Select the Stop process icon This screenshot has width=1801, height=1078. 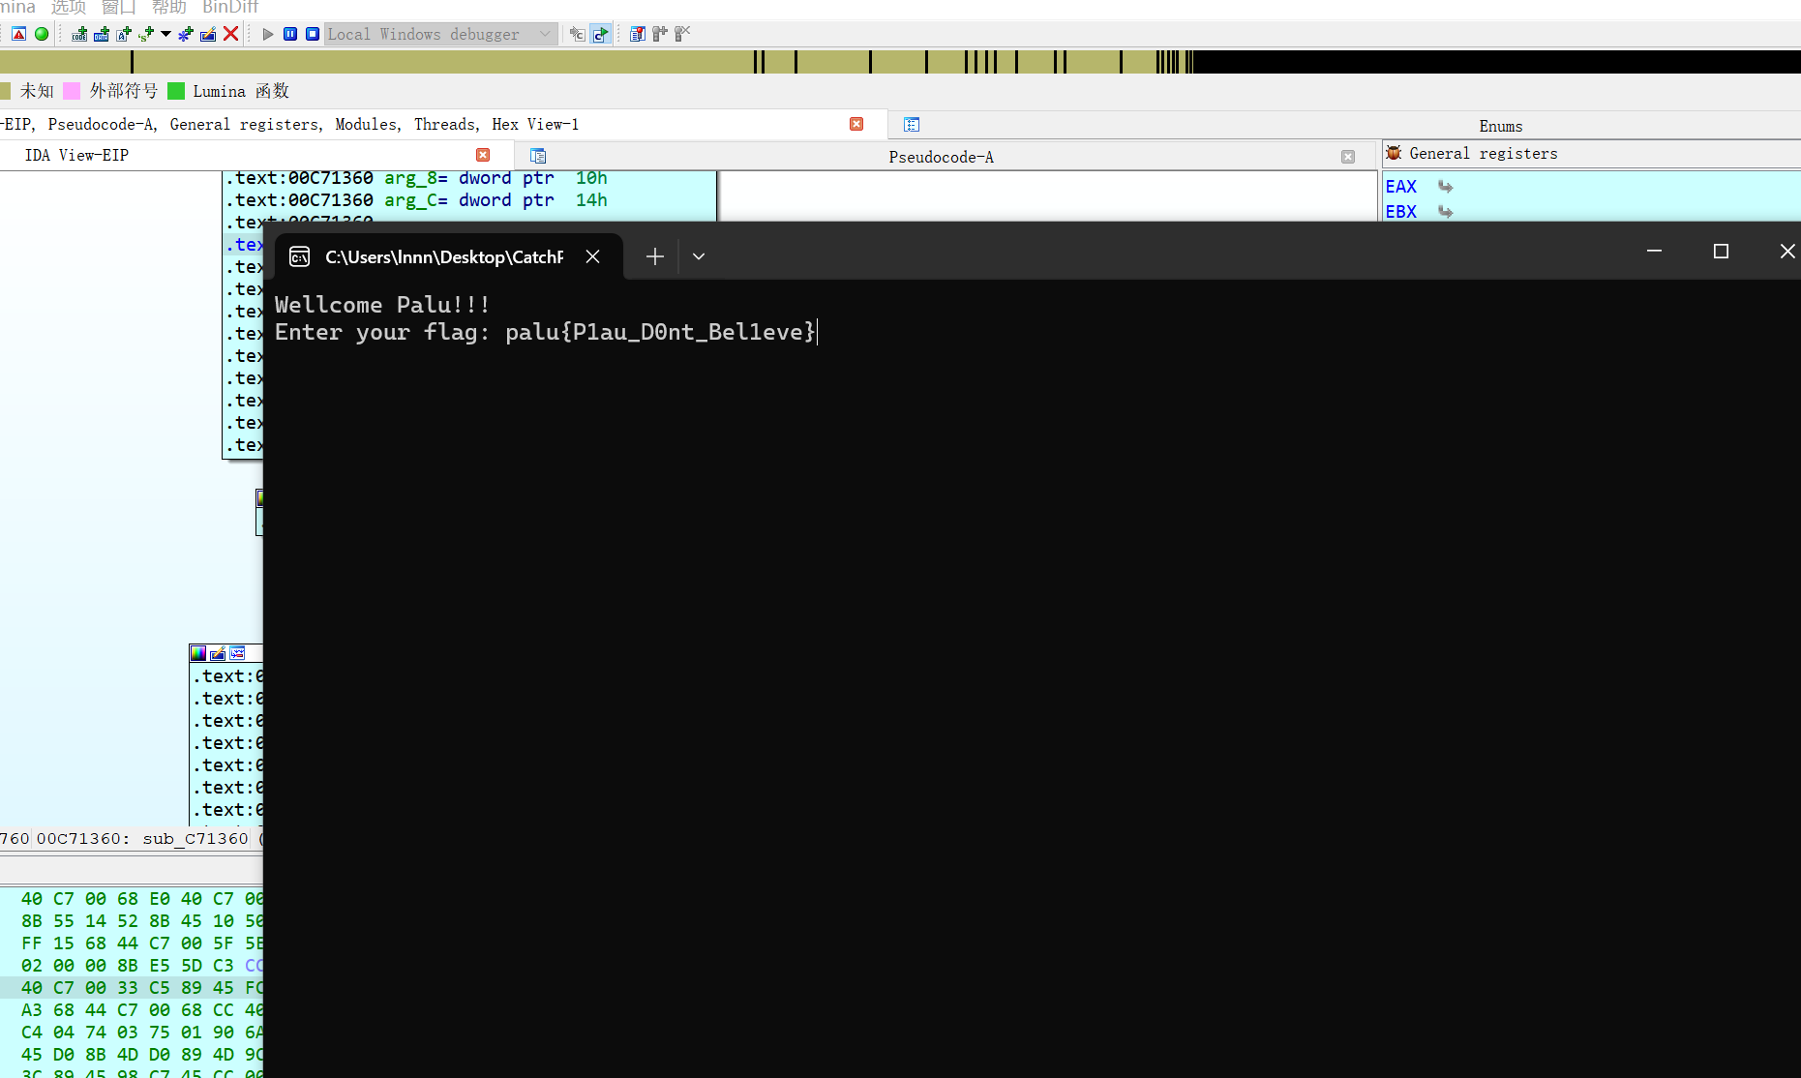pos(312,34)
